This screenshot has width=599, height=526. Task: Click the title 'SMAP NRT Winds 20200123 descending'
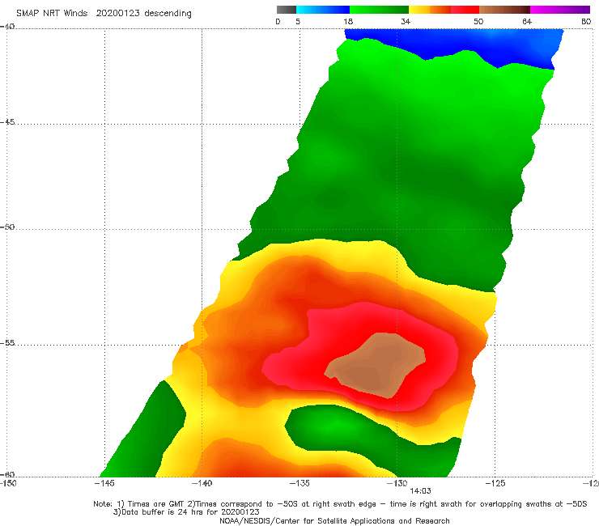pos(104,14)
